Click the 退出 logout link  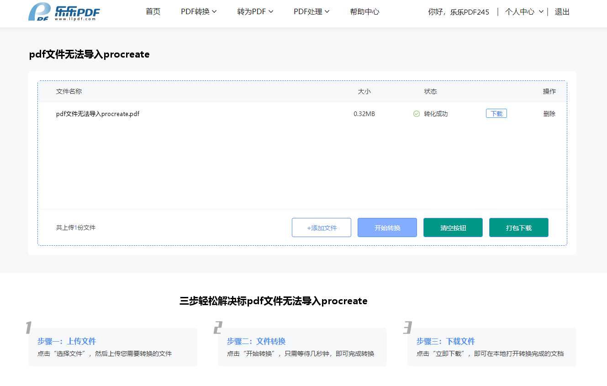pos(562,12)
